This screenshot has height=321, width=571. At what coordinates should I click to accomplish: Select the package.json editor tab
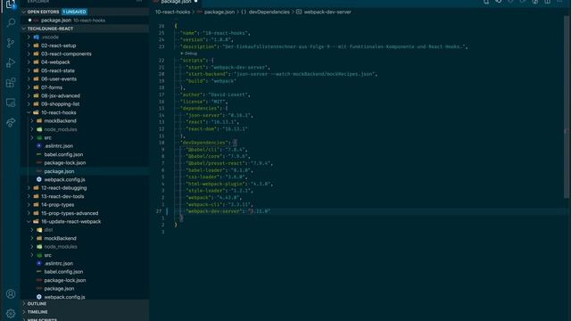[177, 2]
